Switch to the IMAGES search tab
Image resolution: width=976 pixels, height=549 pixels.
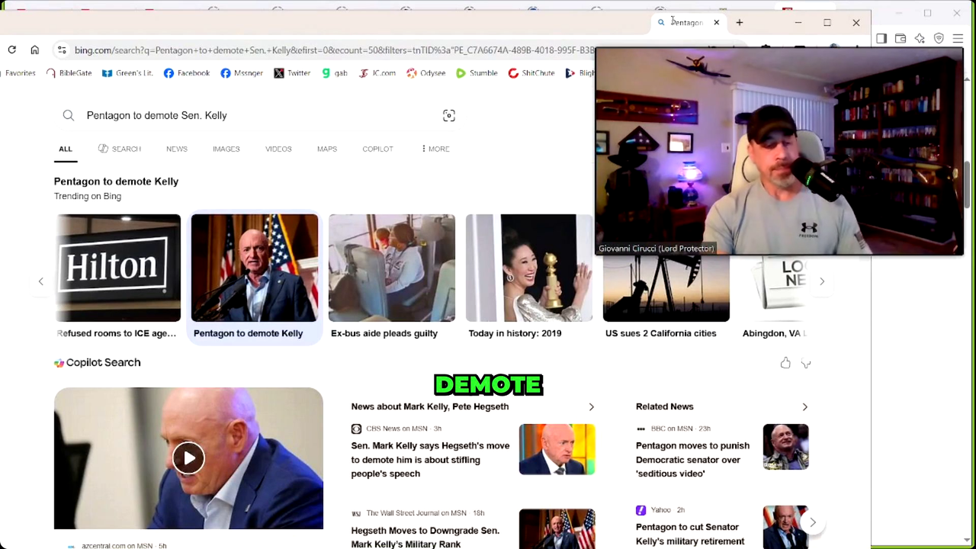coord(226,149)
